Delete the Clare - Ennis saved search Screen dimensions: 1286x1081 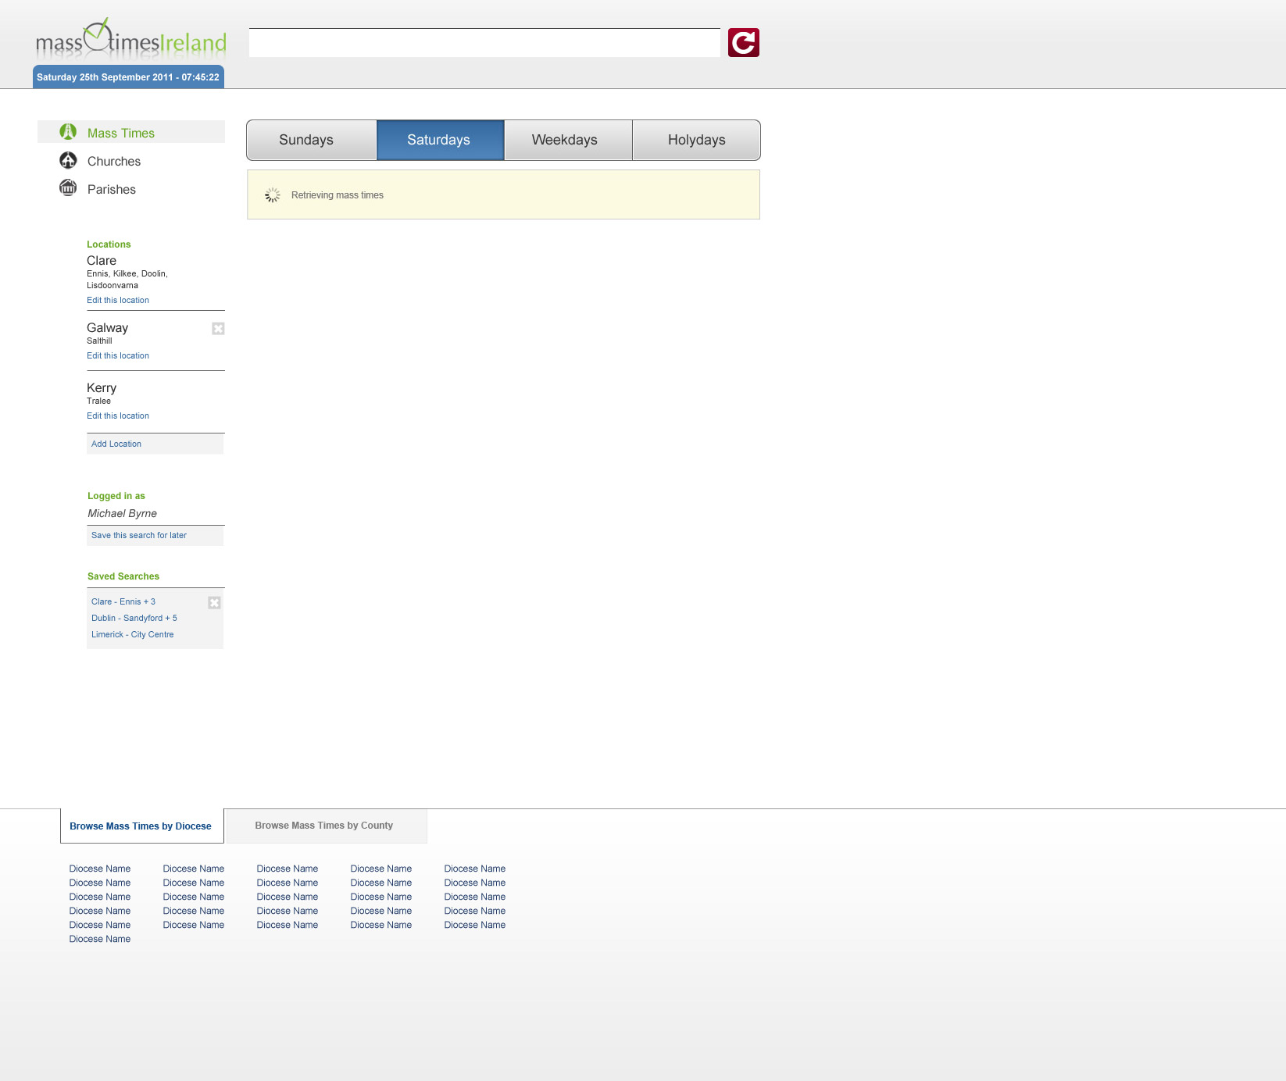click(x=214, y=603)
